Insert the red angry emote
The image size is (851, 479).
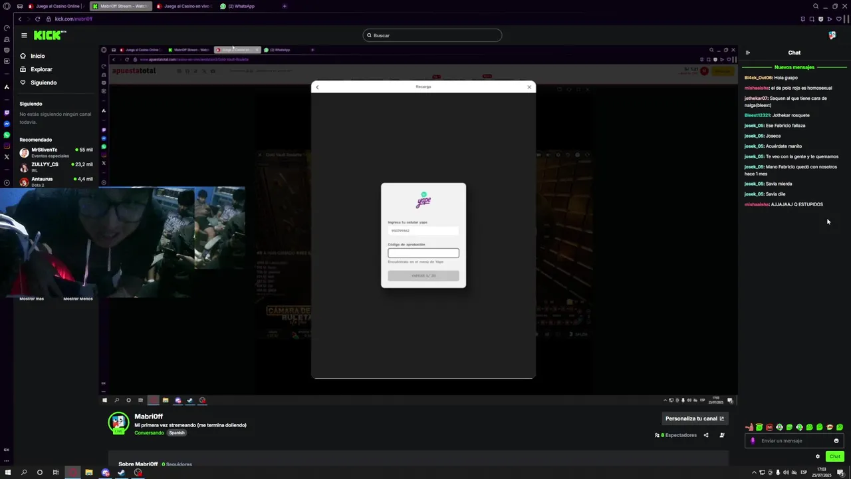pos(769,427)
